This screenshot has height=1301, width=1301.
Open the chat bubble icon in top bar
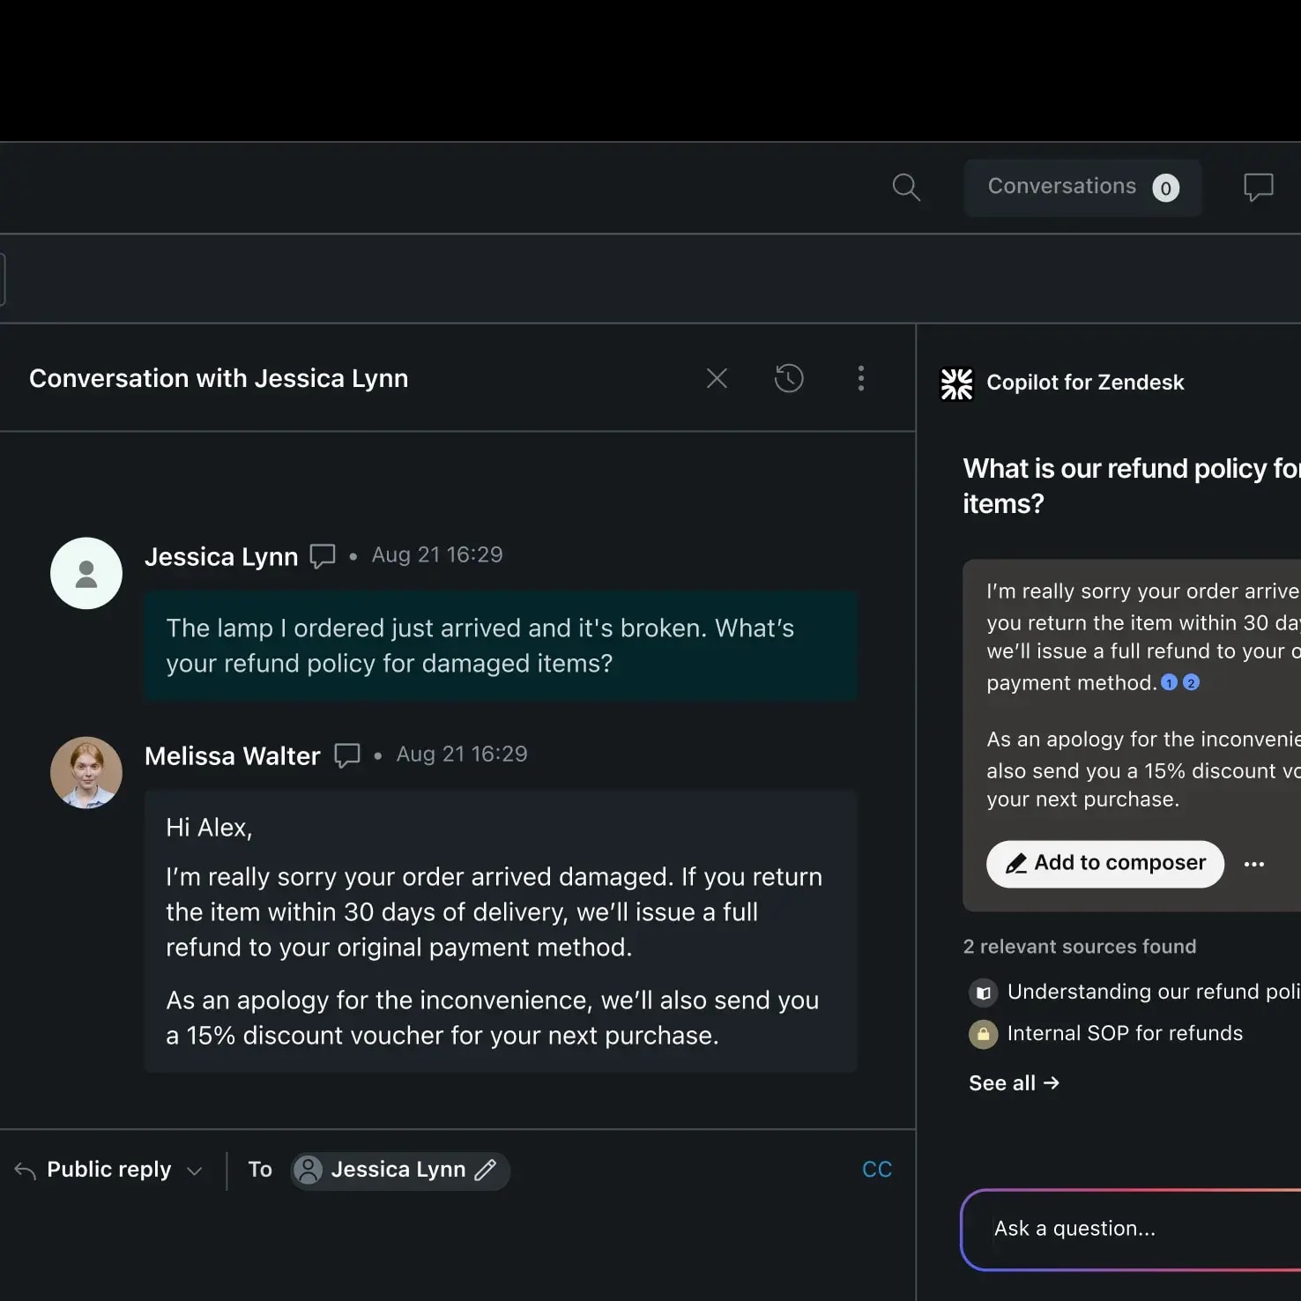pyautogui.click(x=1258, y=187)
